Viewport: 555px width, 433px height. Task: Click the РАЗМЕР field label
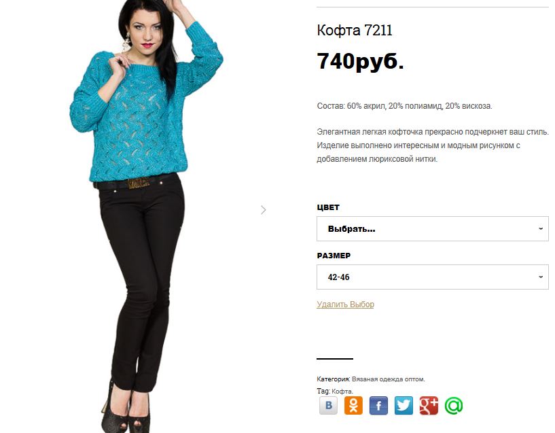[334, 256]
